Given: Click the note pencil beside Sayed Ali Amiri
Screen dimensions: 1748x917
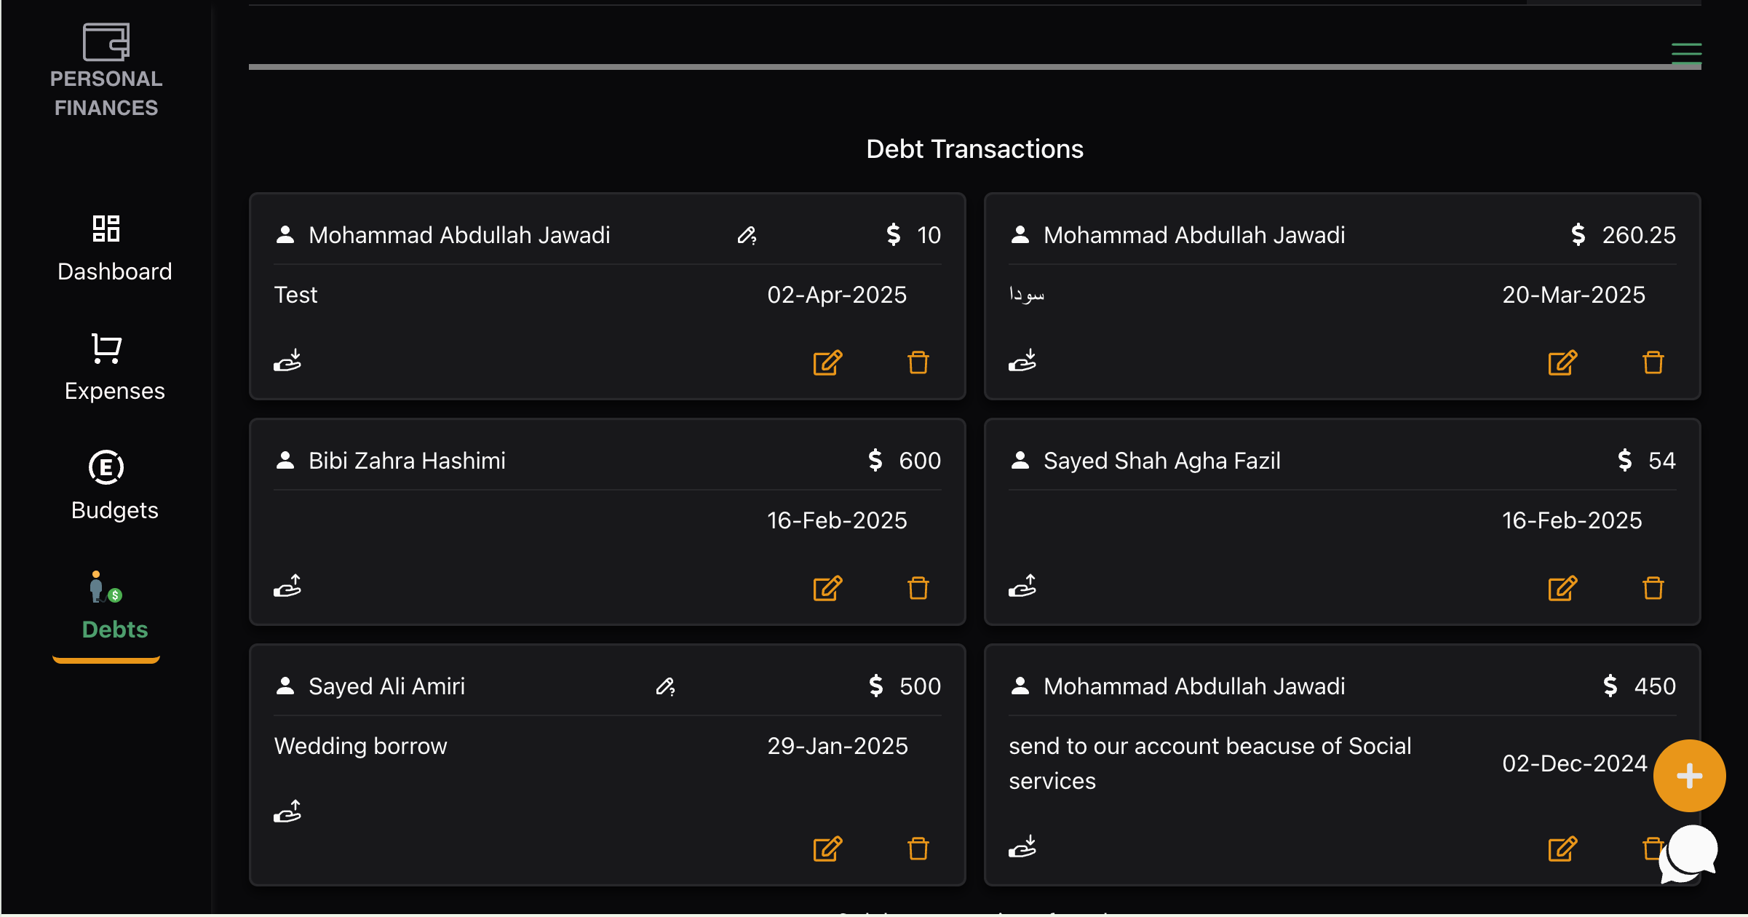Looking at the screenshot, I should (x=666, y=687).
